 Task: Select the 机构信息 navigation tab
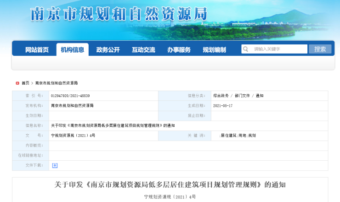click(72, 50)
